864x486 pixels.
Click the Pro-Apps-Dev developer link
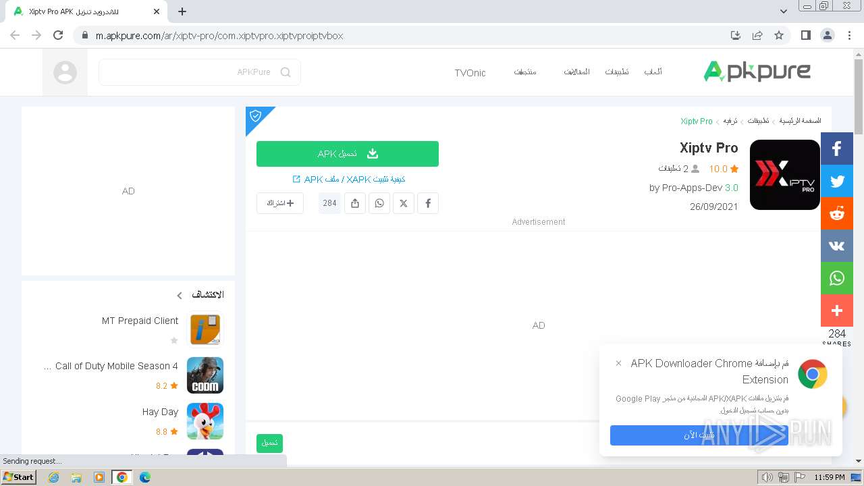point(692,188)
